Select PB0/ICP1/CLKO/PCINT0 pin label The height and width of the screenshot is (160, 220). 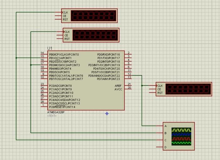pos(64,54)
